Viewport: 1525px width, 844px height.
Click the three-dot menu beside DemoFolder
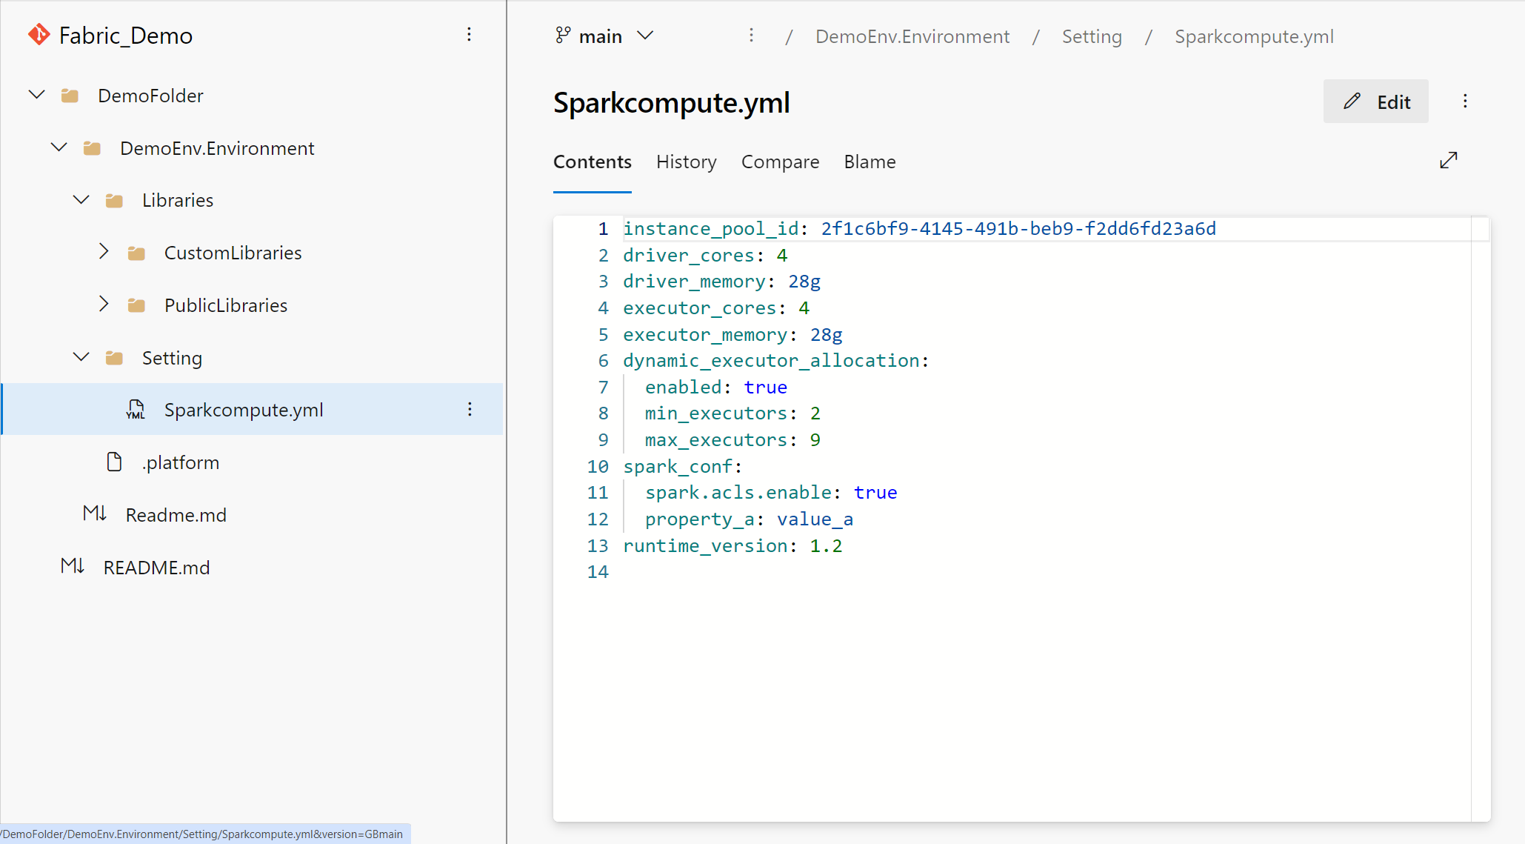[470, 95]
